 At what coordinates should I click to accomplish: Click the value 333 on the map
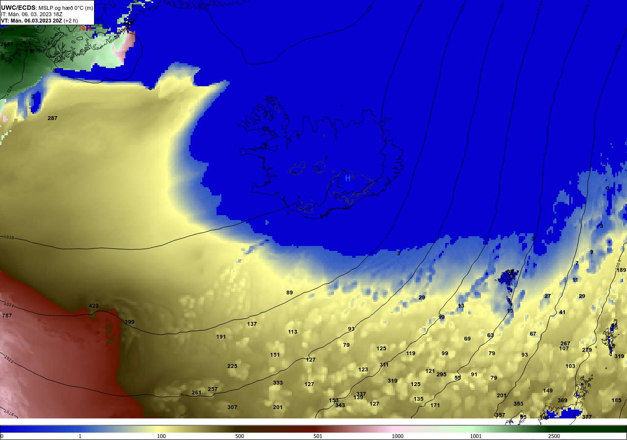click(x=278, y=383)
